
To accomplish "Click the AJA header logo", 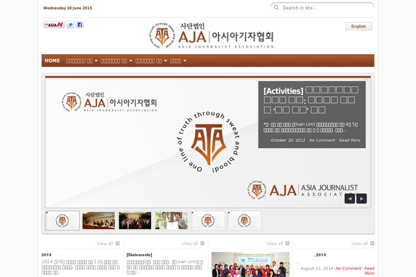I will 211,36.
